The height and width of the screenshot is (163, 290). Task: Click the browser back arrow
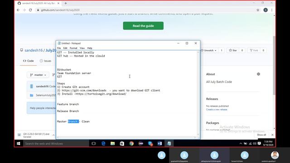(18, 10)
